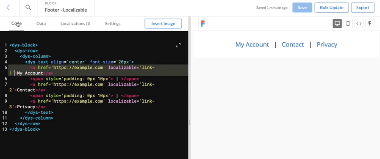Click the pane splitter handle

tap(189, 122)
